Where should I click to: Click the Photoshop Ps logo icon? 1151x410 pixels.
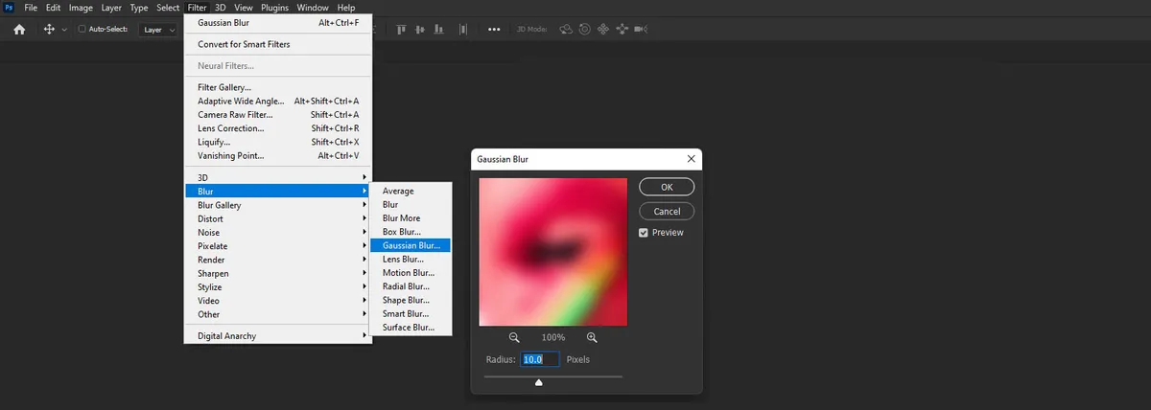(9, 8)
